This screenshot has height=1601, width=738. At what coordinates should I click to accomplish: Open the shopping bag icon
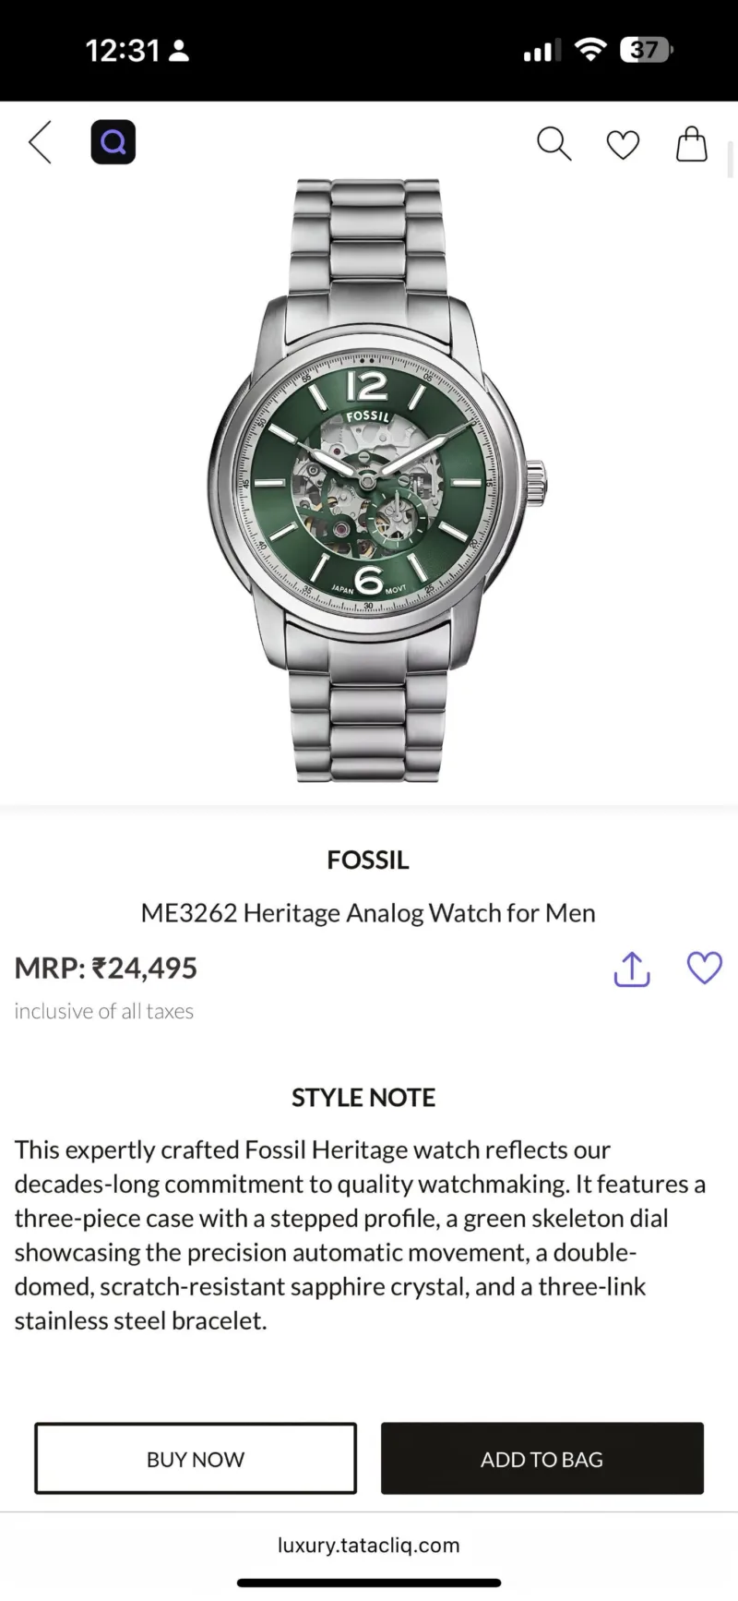tap(691, 144)
